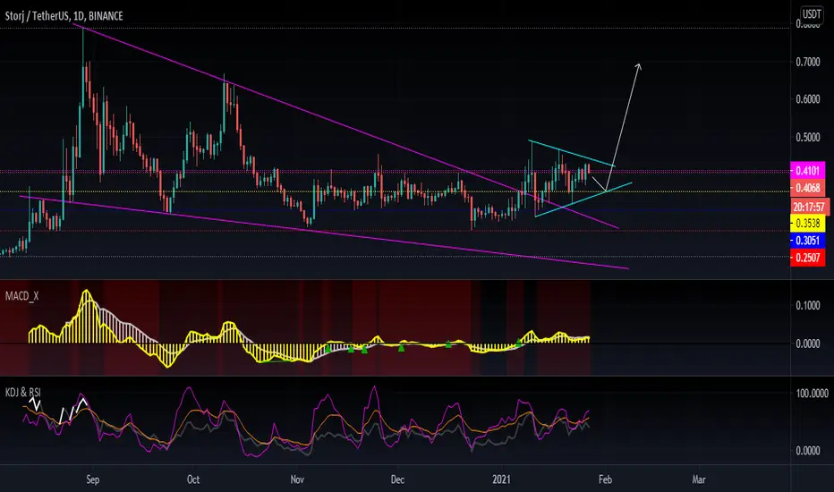Click the MACD_X indicator label
The height and width of the screenshot is (492, 834).
21,296
